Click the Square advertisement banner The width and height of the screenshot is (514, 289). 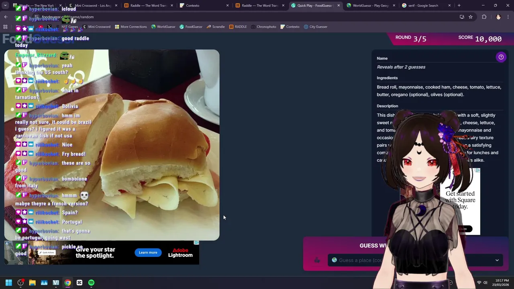(x=460, y=201)
